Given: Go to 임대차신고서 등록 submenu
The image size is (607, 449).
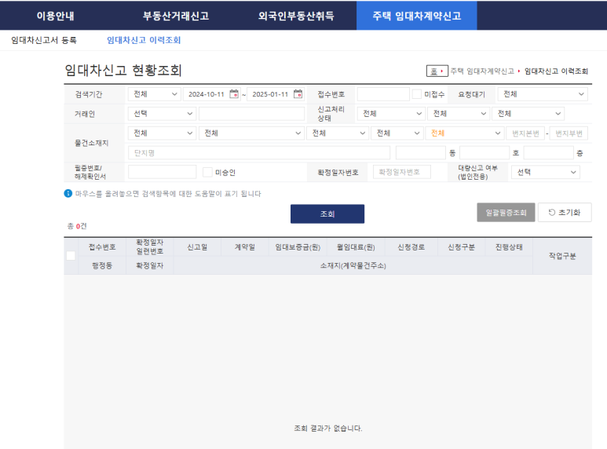Looking at the screenshot, I should coord(44,40).
